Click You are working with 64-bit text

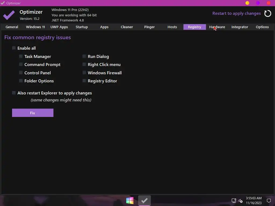click(x=74, y=15)
